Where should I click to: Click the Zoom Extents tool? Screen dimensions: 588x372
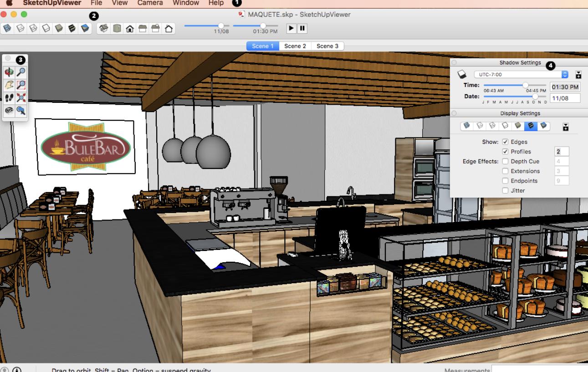[21, 97]
